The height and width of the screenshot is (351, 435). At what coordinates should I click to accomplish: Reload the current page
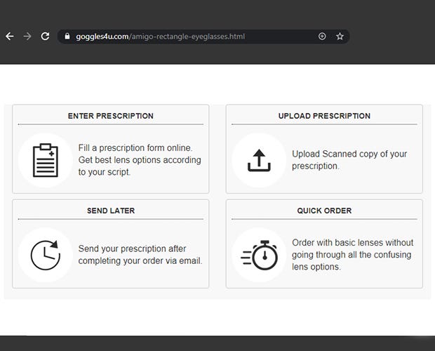click(x=46, y=37)
